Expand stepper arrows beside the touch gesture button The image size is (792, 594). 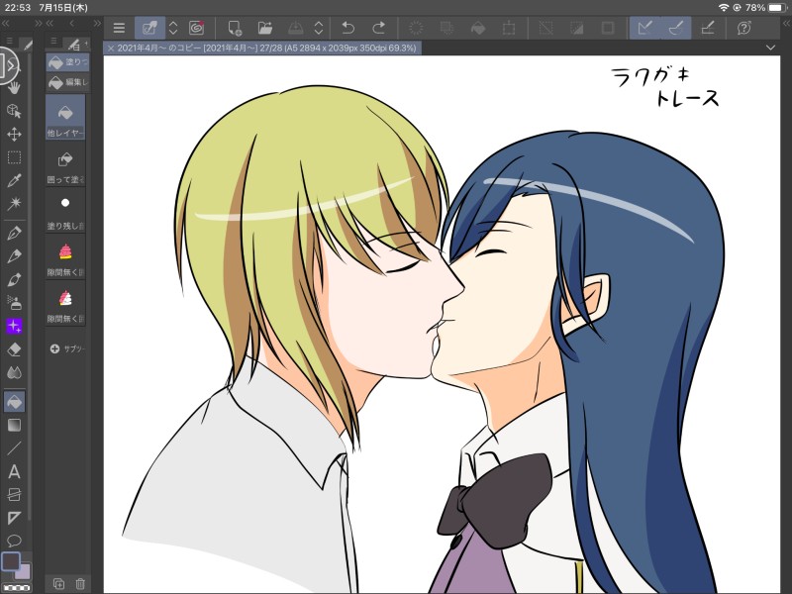(173, 28)
